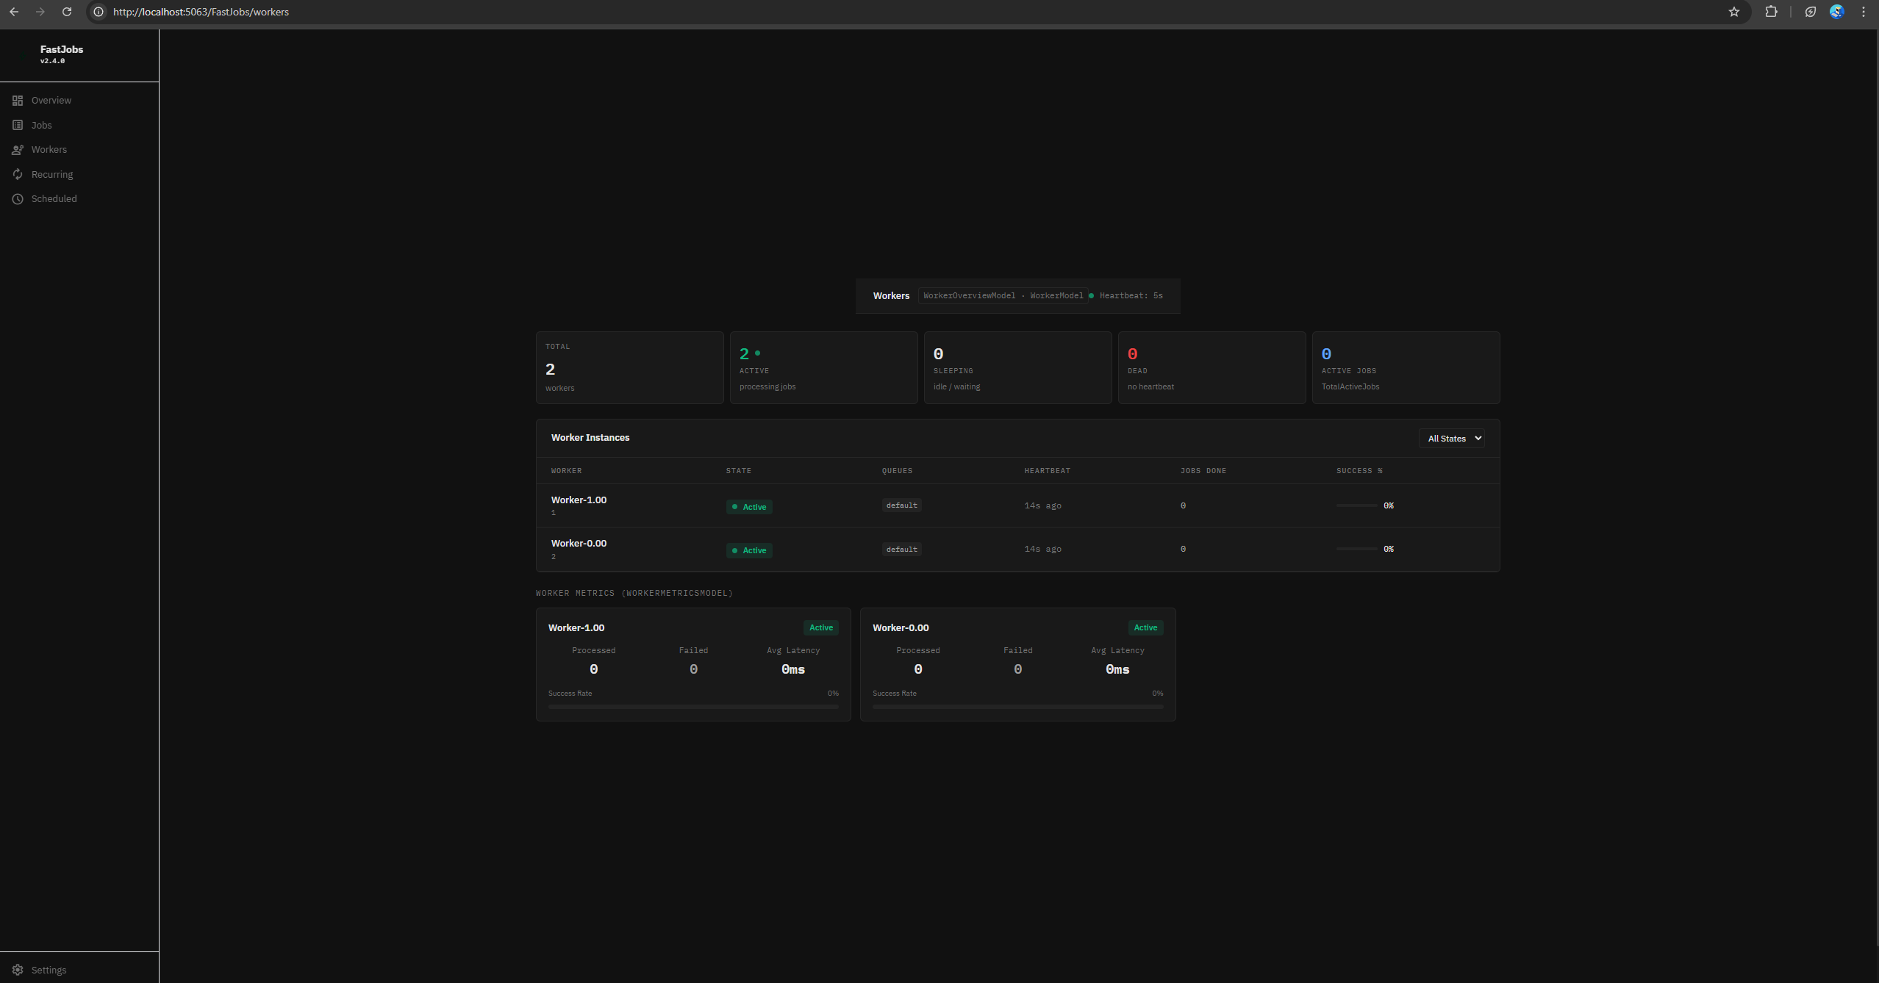Go back with the browser back arrow
This screenshot has height=983, width=1879.
(14, 12)
